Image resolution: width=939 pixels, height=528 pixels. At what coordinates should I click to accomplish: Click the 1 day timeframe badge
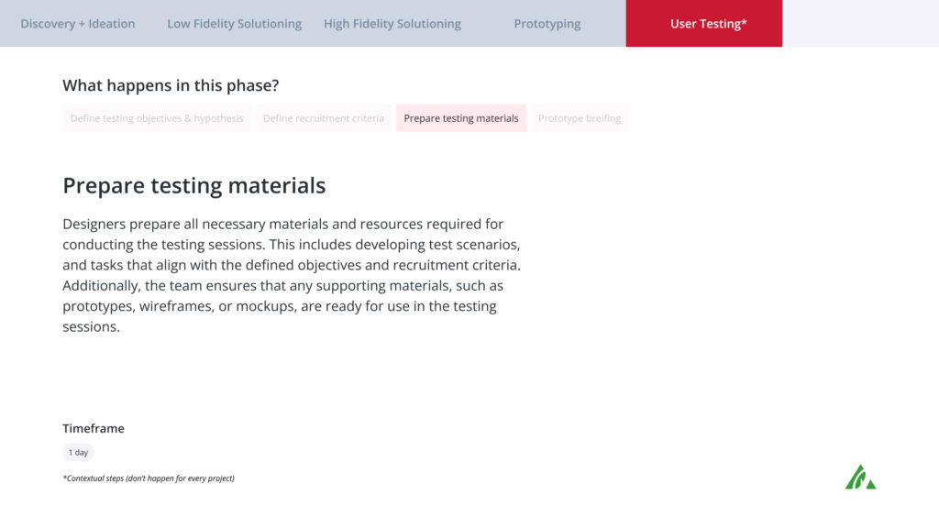[78, 452]
